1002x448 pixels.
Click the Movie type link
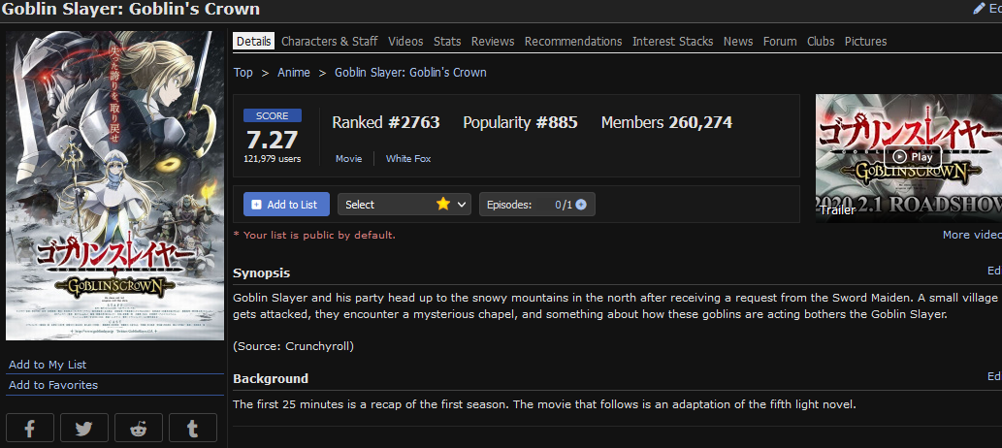[349, 158]
